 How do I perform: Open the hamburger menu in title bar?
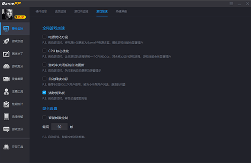pyautogui.click(x=231, y=3)
